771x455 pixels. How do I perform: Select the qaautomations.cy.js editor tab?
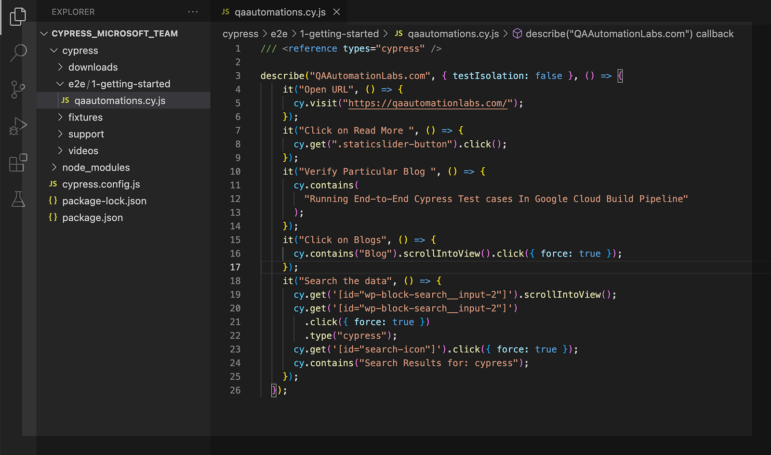pos(280,12)
